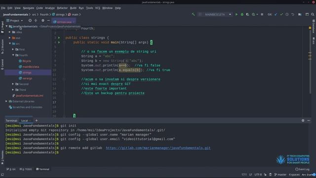Screen dimensions: 316x178
Task: Click the Build project hammer icon
Action: click(193, 14)
